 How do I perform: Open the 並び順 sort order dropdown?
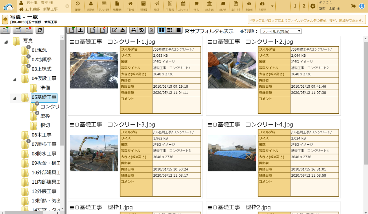point(281,31)
